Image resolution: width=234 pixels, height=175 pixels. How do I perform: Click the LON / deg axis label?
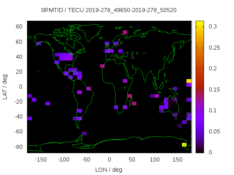[109, 170]
